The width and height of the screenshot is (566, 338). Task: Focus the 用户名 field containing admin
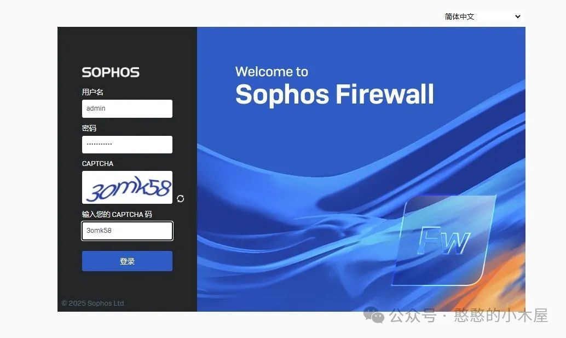point(127,108)
